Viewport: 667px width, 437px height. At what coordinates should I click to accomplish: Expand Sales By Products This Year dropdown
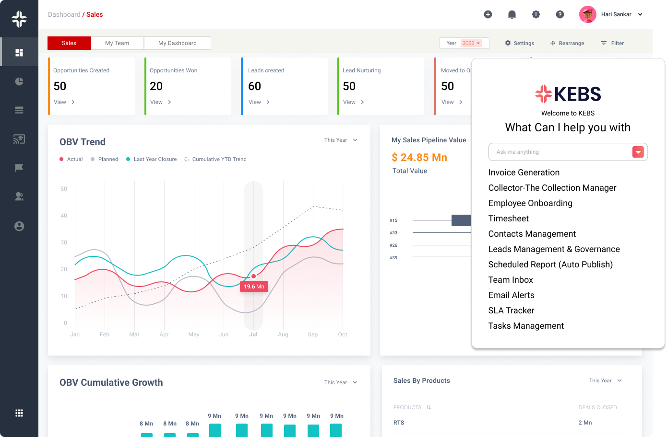coord(605,380)
